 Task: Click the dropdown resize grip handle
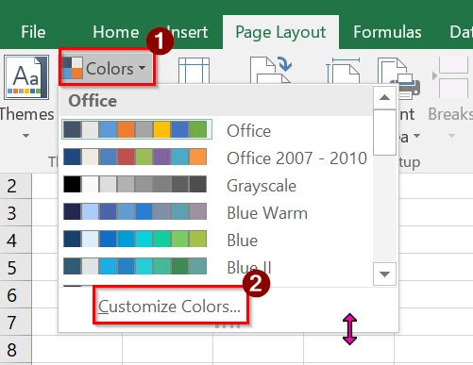coord(228,326)
